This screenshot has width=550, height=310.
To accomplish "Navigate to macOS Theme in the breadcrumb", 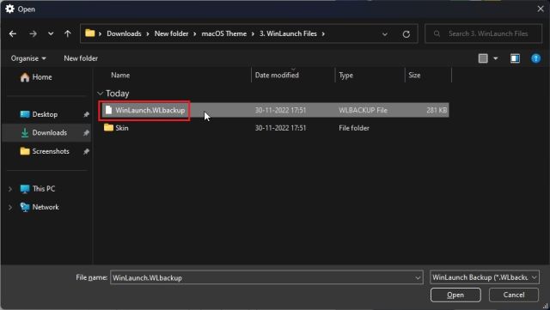I will tap(223, 33).
